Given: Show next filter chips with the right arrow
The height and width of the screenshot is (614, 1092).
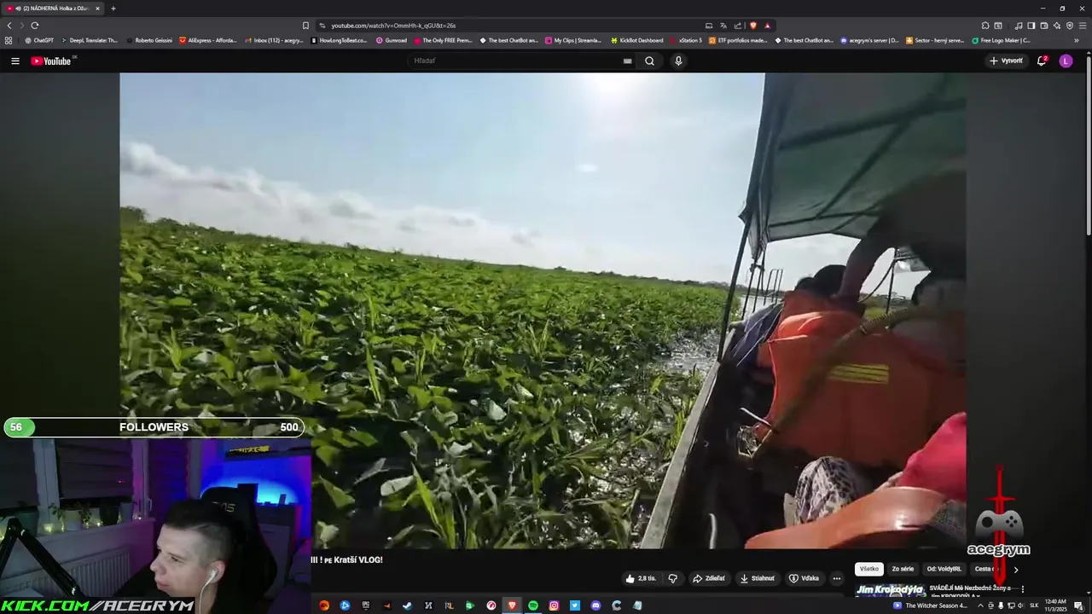Looking at the screenshot, I should [x=1015, y=569].
